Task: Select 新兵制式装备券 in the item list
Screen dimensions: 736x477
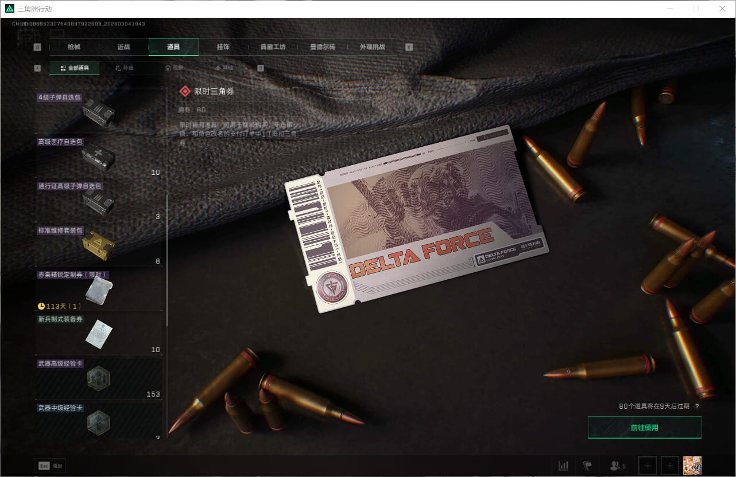Action: [98, 334]
